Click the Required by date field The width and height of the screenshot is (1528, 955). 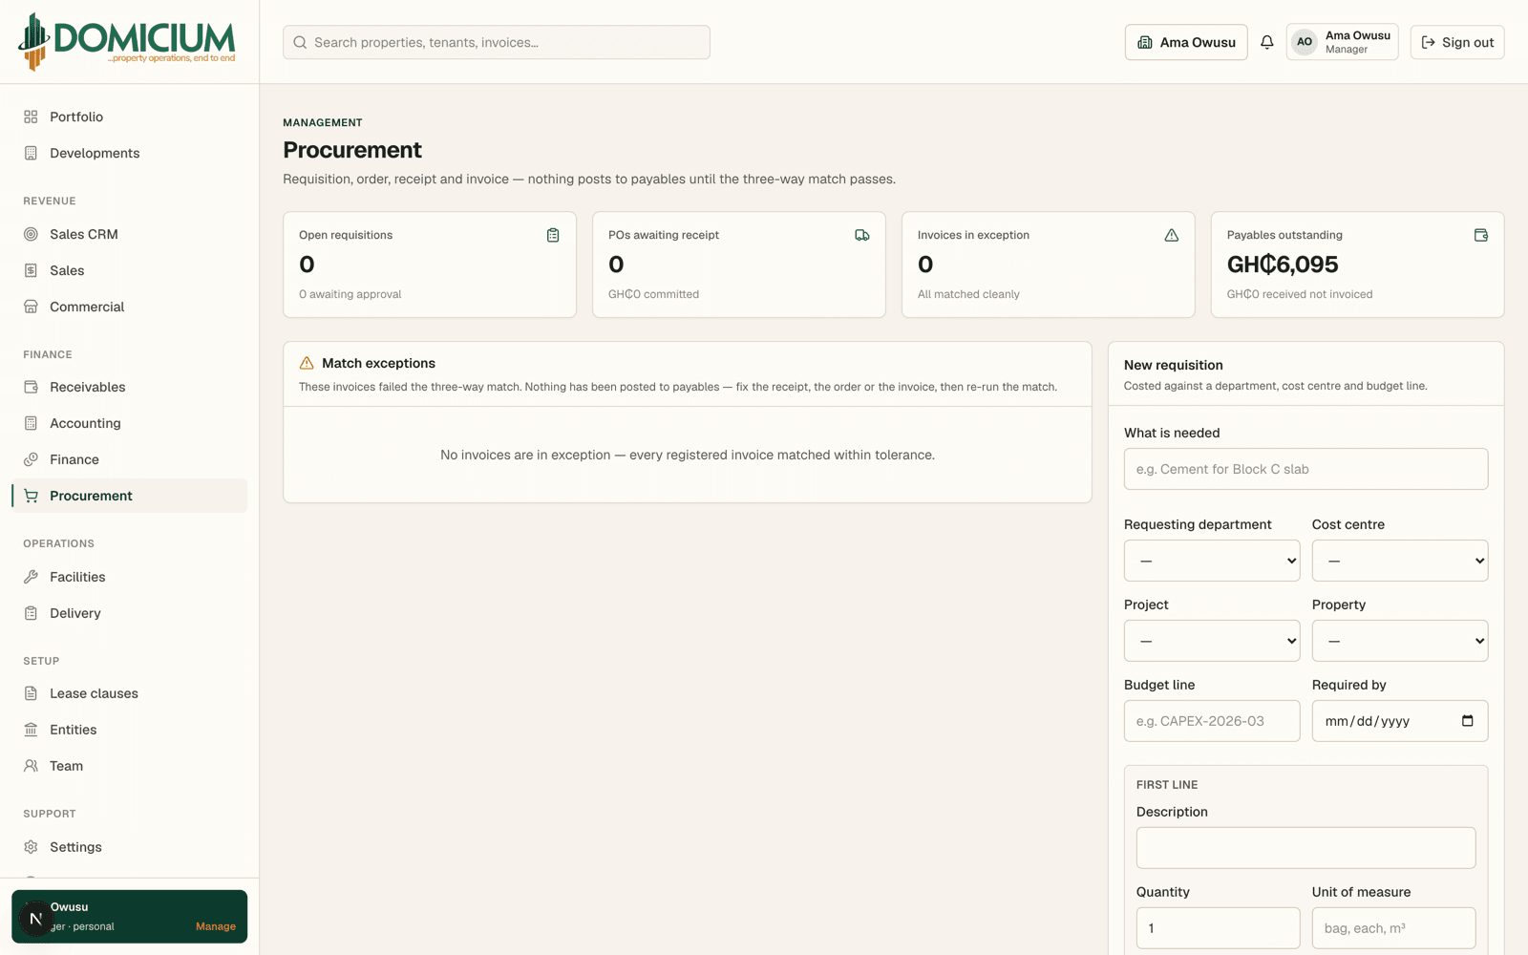tap(1400, 721)
